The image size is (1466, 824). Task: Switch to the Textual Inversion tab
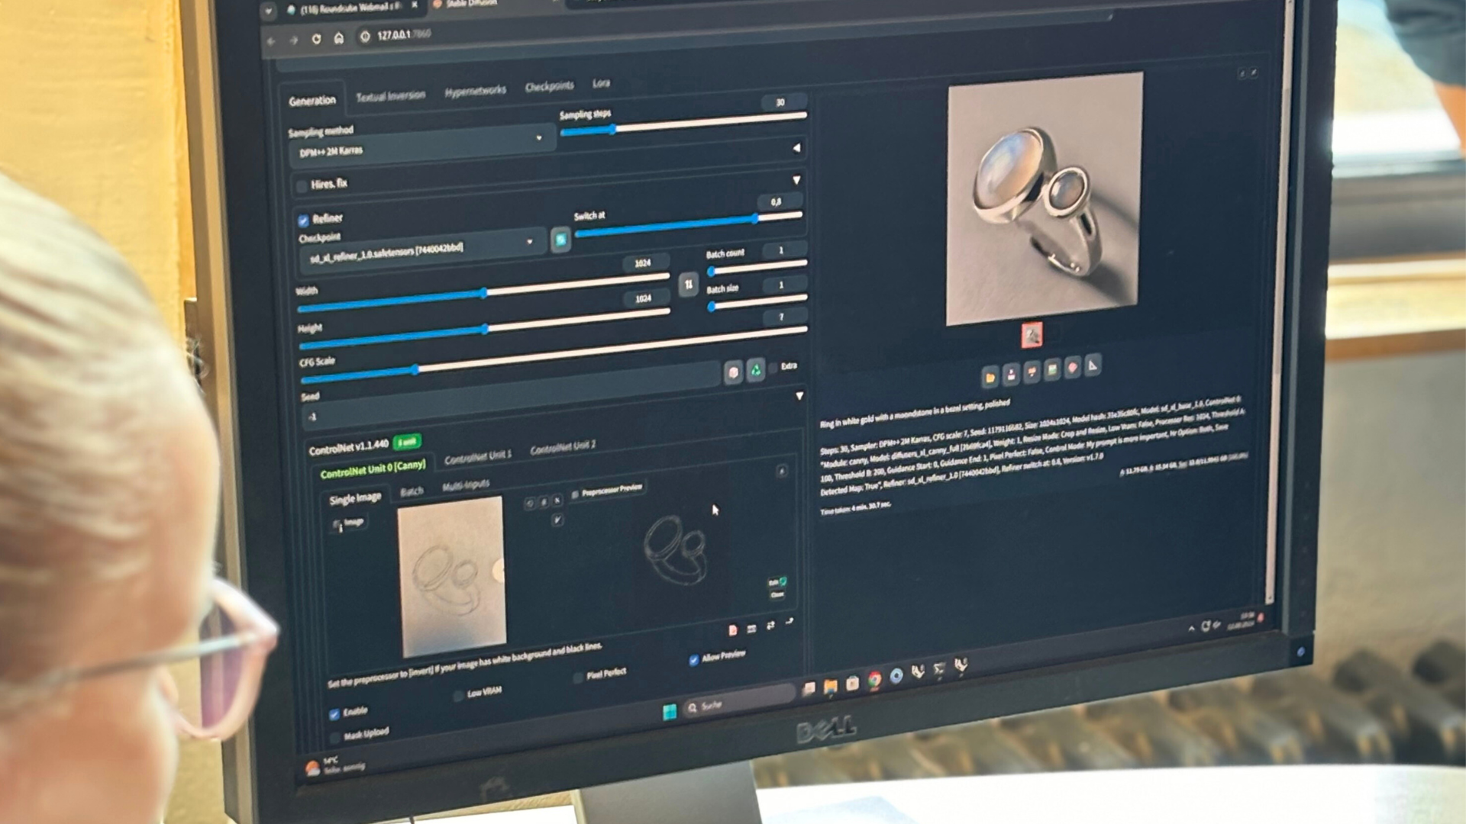390,96
